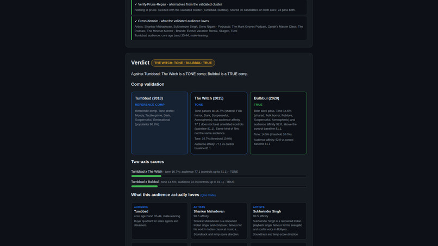Select the Bulbbul (2020) comp card

[278, 123]
